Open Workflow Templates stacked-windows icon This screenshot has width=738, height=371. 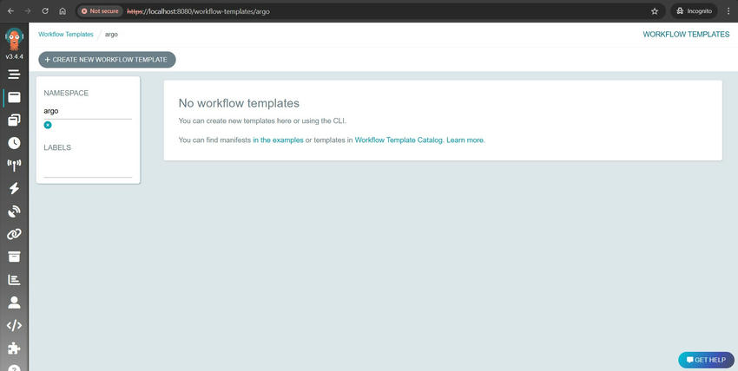click(14, 120)
